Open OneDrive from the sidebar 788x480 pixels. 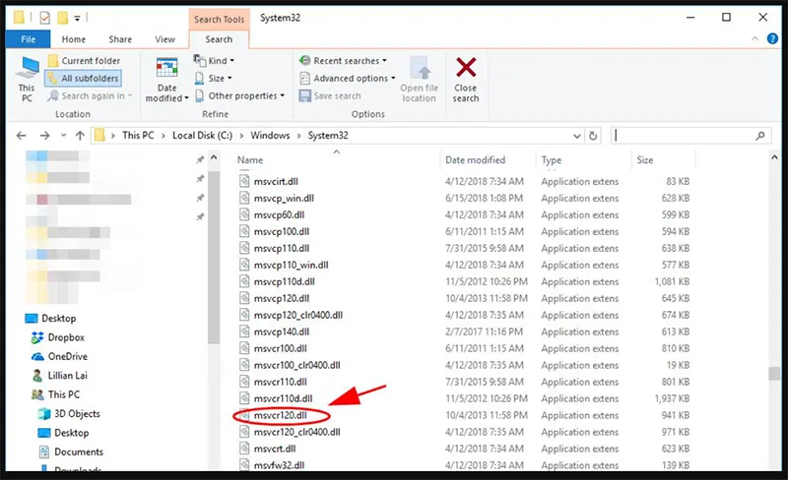[x=66, y=356]
